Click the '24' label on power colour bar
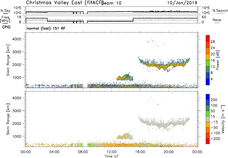 pyautogui.click(x=213, y=48)
